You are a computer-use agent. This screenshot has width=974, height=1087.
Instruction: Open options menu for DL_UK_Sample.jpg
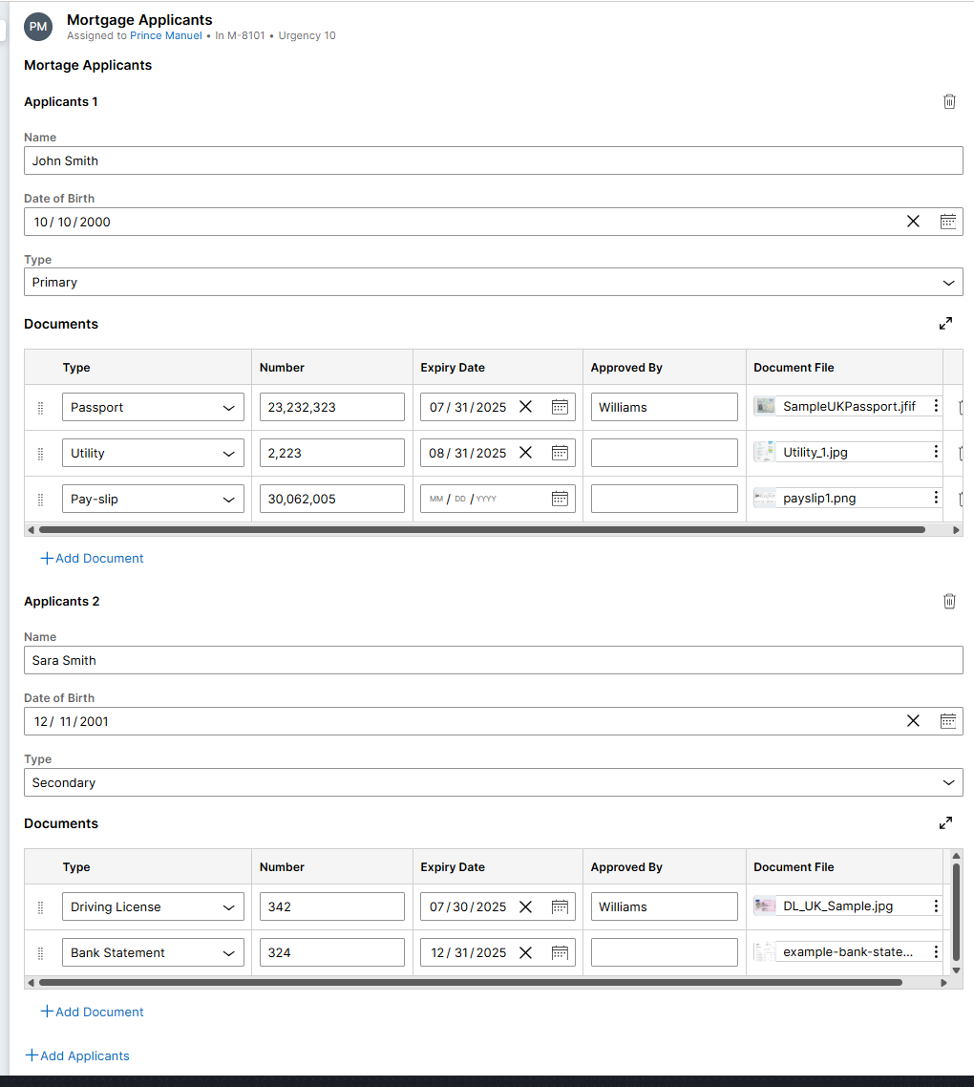tap(934, 906)
